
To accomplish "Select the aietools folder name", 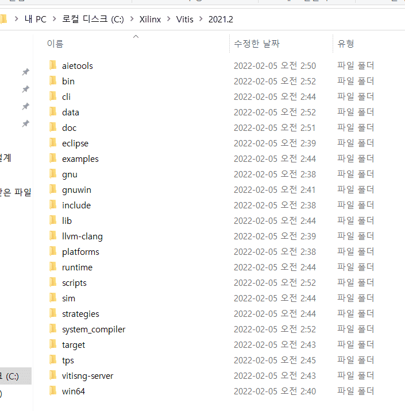I will point(78,66).
